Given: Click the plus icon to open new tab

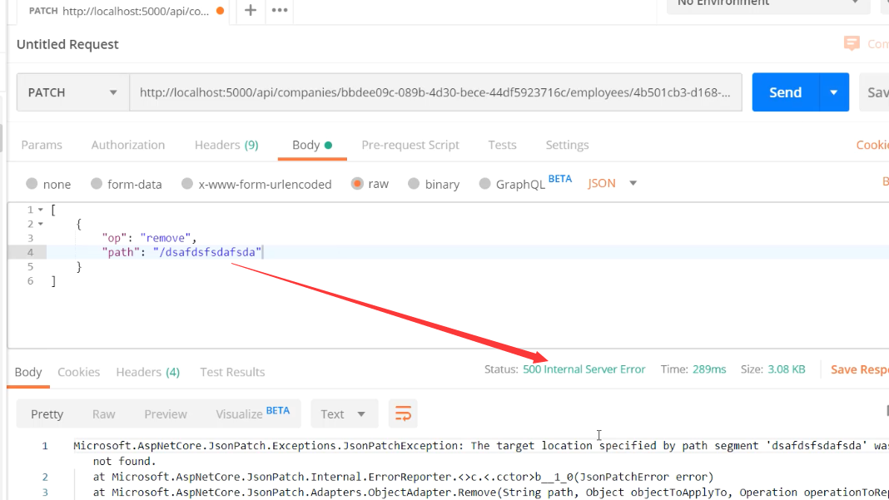Looking at the screenshot, I should pos(251,10).
